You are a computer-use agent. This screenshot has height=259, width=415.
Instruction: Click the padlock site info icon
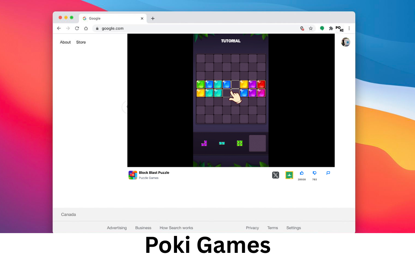97,28
